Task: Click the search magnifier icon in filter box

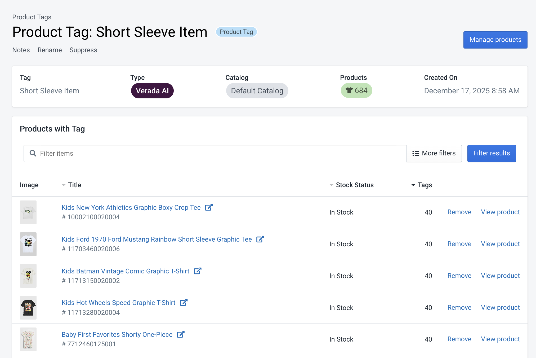Action: [33, 153]
